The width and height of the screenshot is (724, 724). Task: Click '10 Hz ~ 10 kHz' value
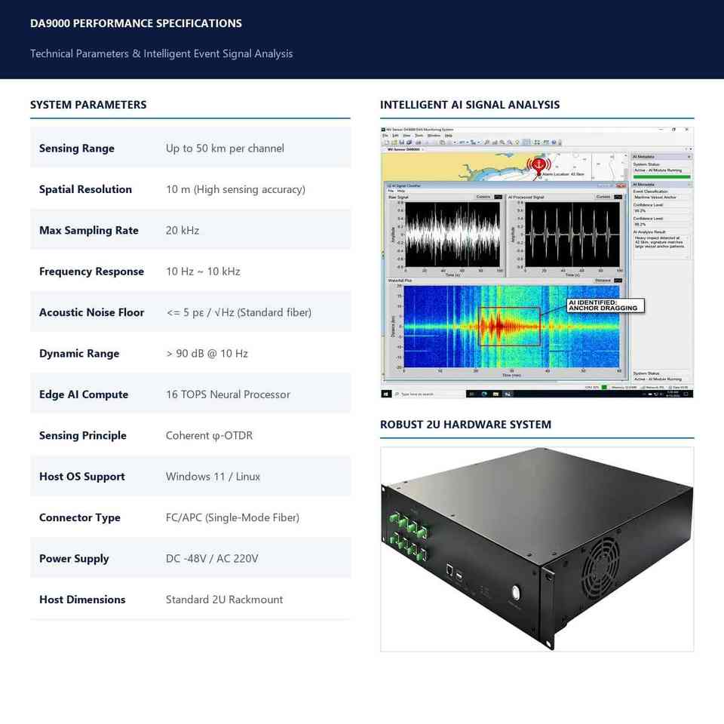[203, 271]
